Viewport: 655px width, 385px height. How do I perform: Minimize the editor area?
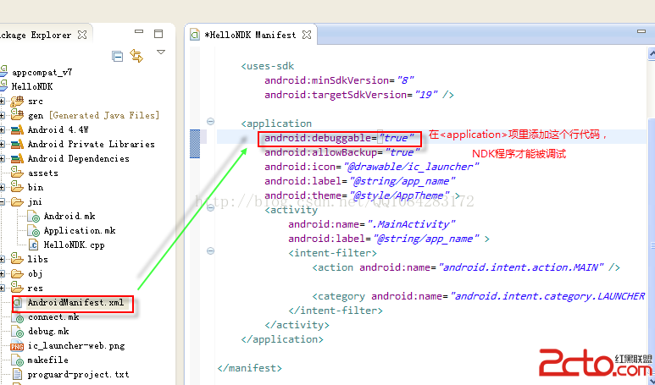click(641, 31)
